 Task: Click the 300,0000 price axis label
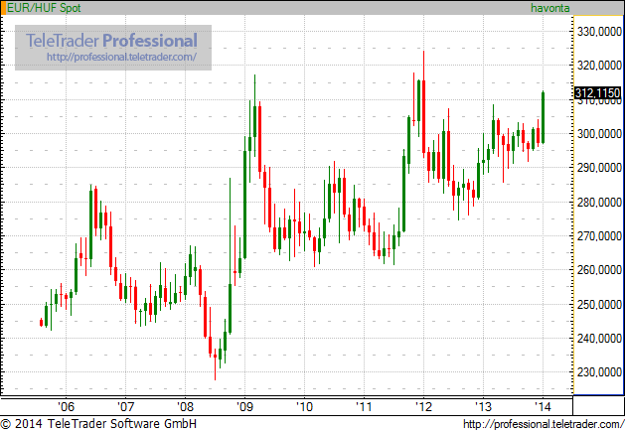click(x=599, y=133)
